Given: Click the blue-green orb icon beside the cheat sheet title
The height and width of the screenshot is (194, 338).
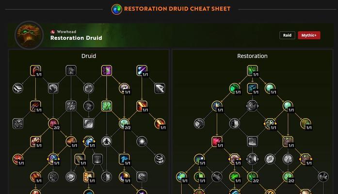Looking at the screenshot, I should (x=116, y=9).
